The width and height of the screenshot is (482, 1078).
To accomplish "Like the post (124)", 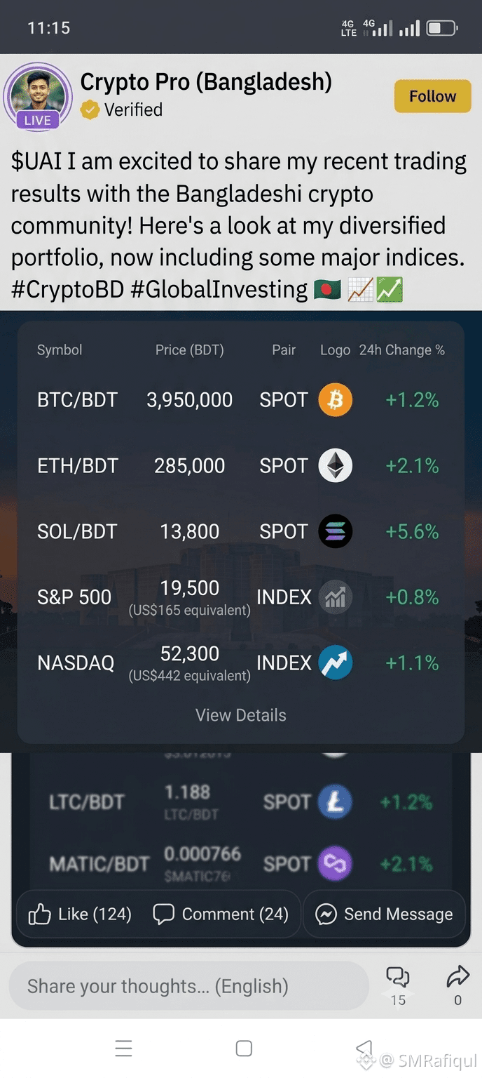I will click(x=79, y=914).
